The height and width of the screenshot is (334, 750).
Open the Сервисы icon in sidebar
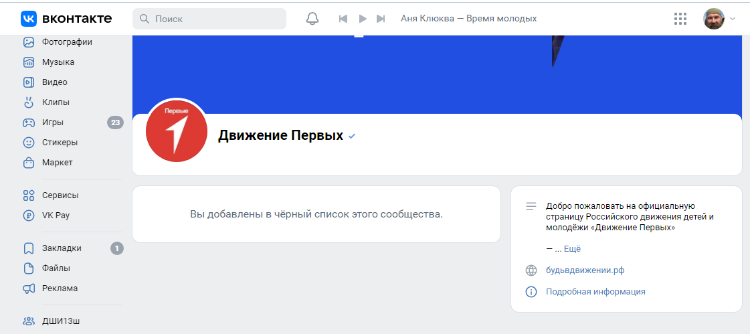click(29, 195)
